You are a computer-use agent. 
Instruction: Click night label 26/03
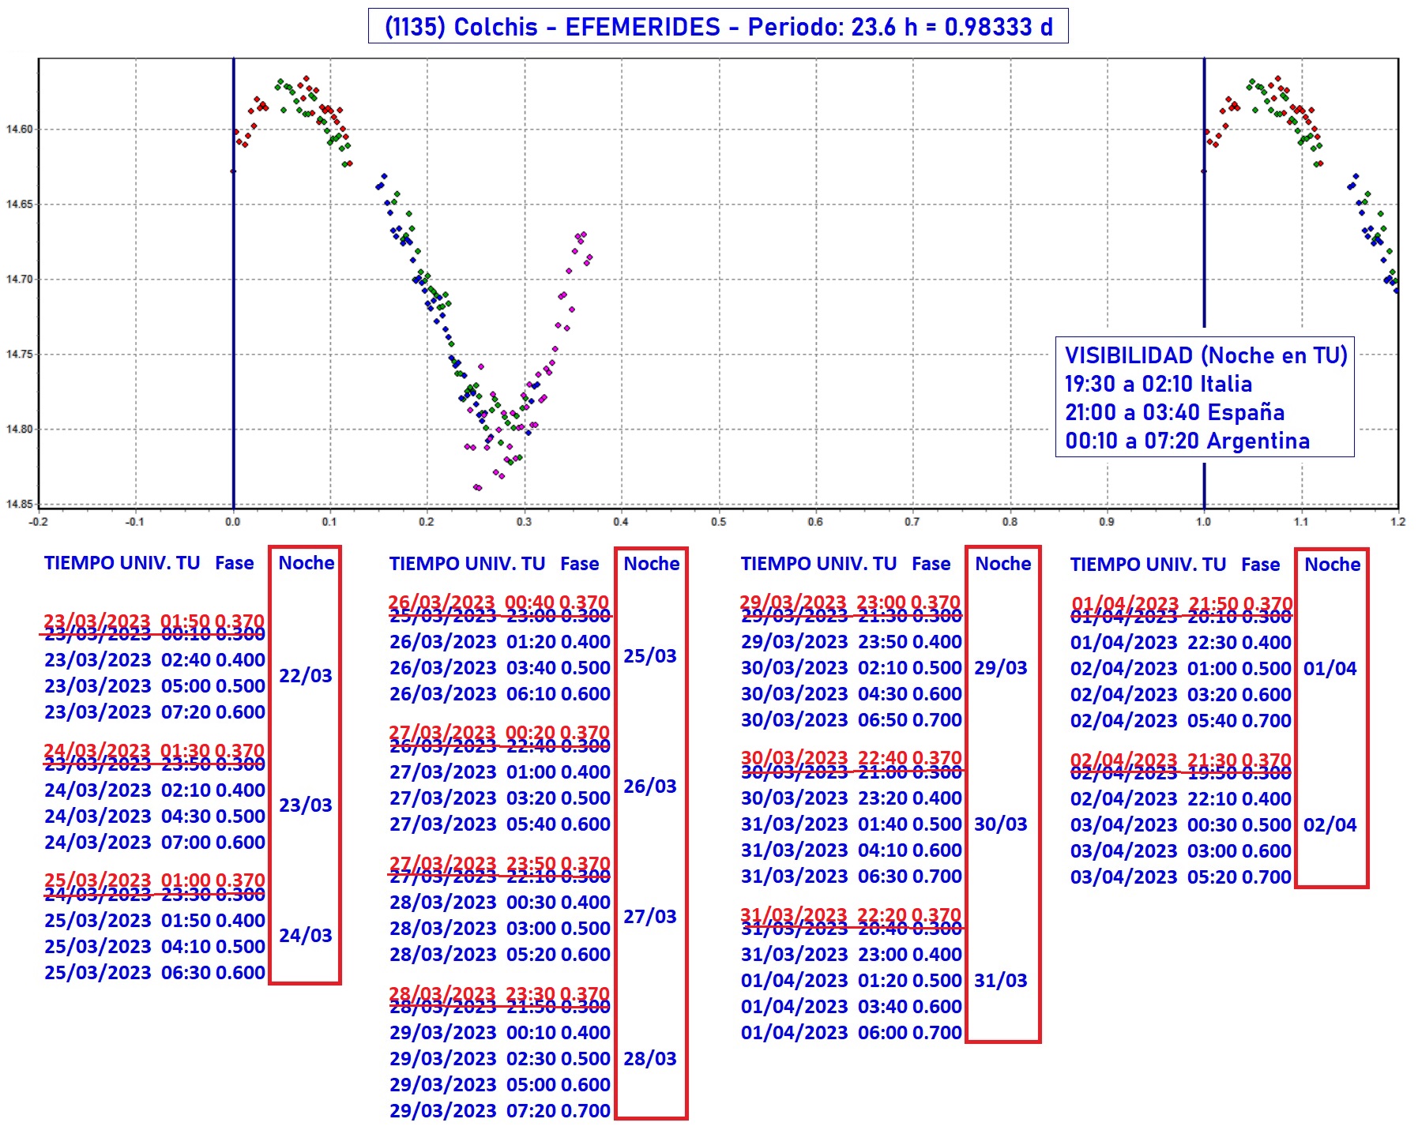click(x=650, y=786)
